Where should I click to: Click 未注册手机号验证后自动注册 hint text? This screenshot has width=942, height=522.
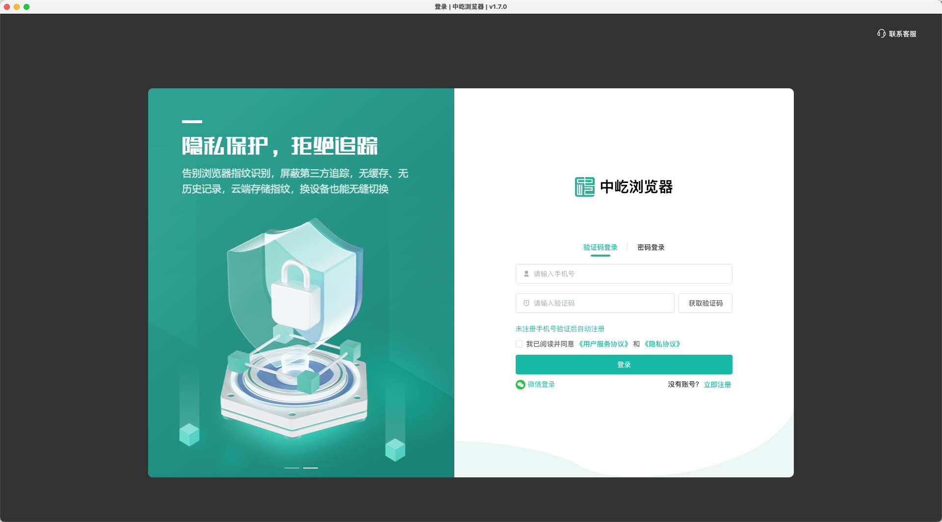click(560, 329)
